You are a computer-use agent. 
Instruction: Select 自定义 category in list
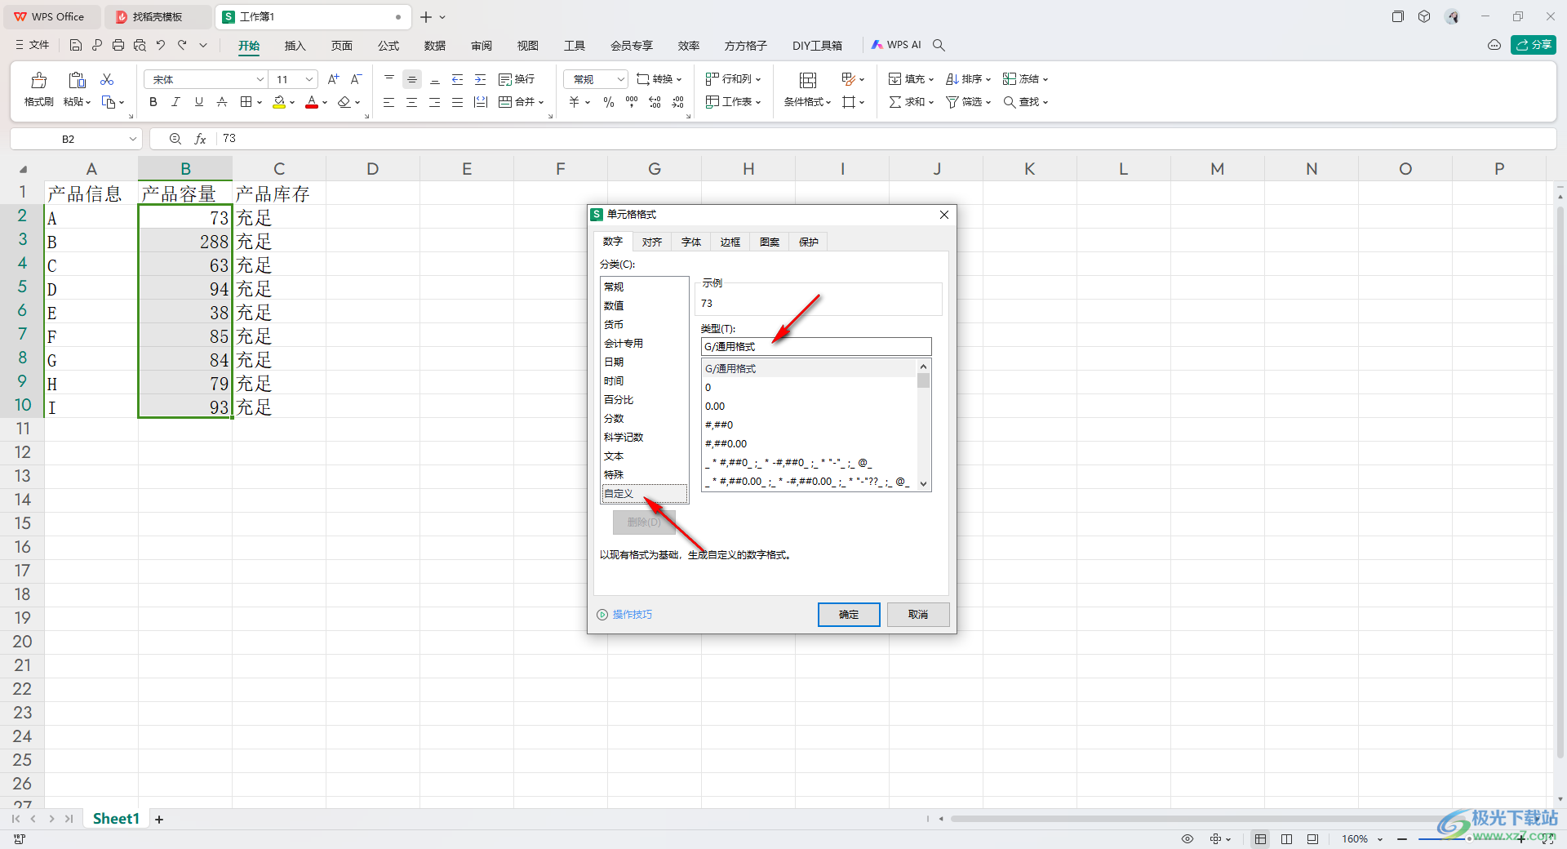[x=644, y=493]
